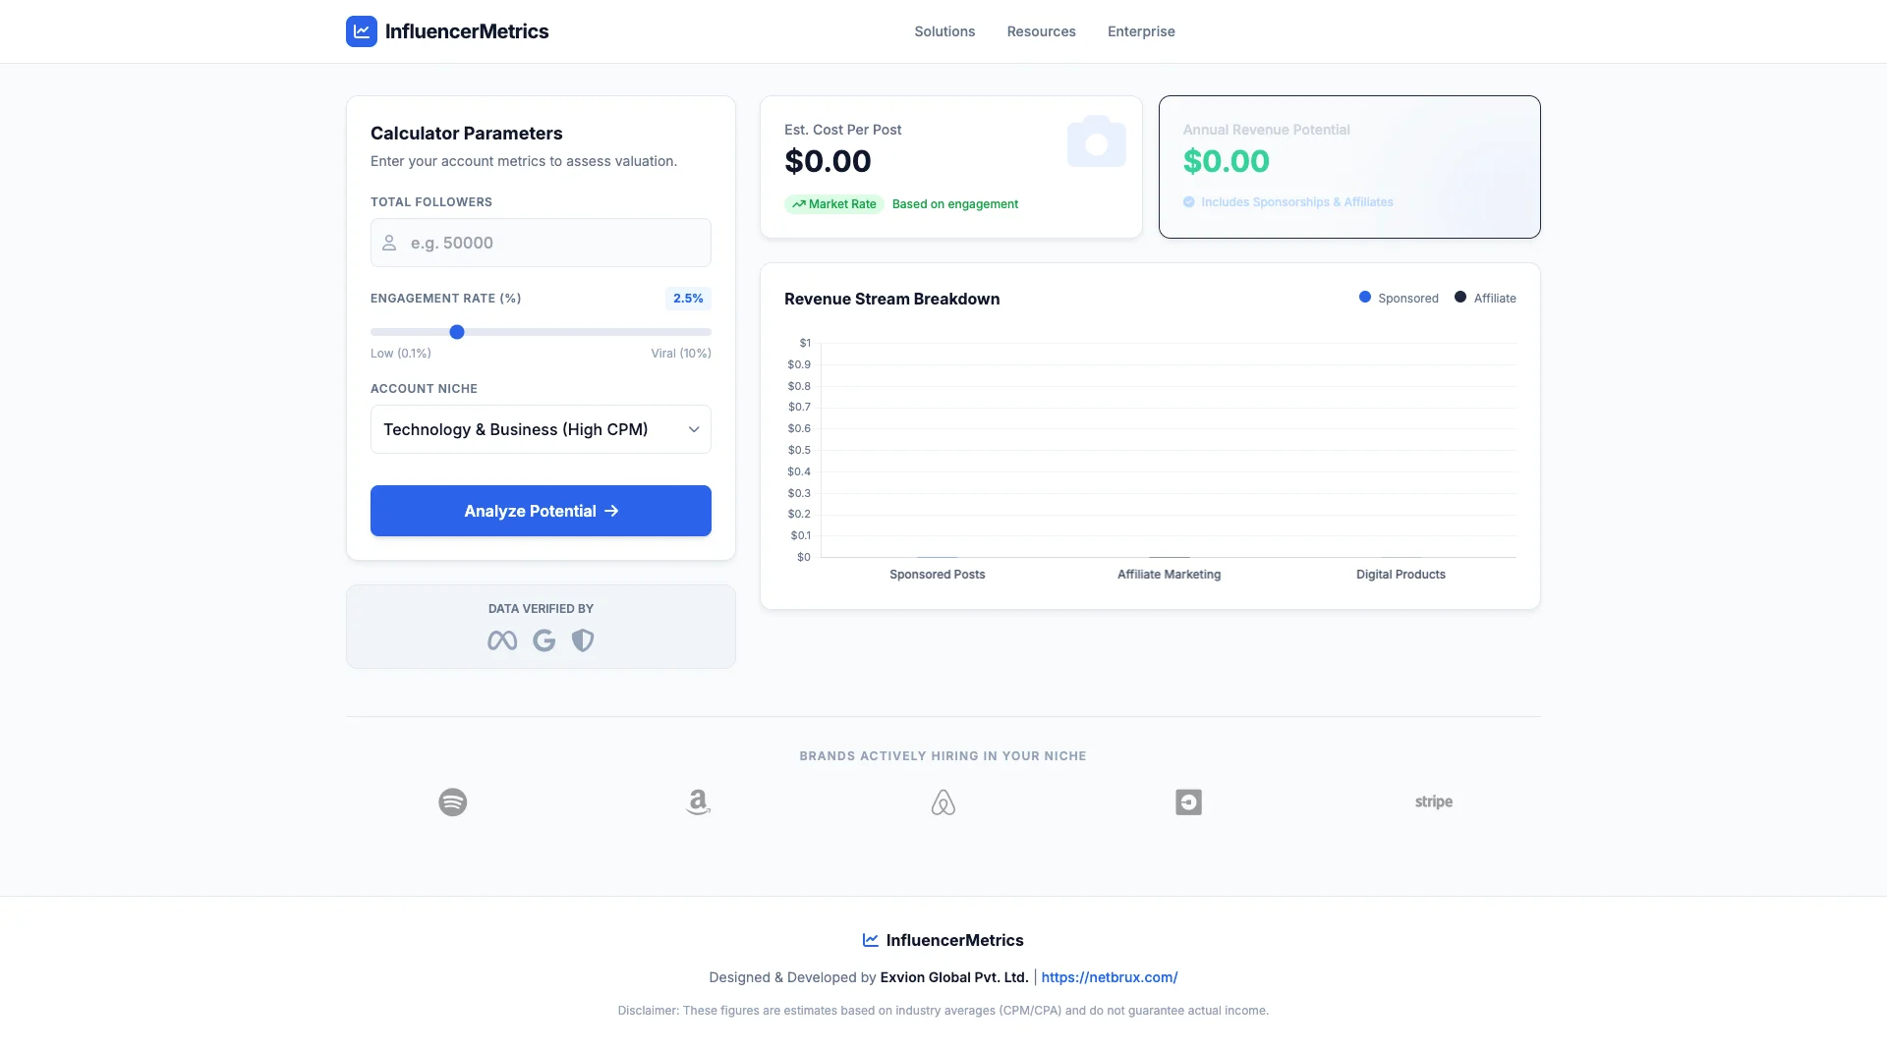
Task: Open the Resources menu
Action: (x=1041, y=31)
